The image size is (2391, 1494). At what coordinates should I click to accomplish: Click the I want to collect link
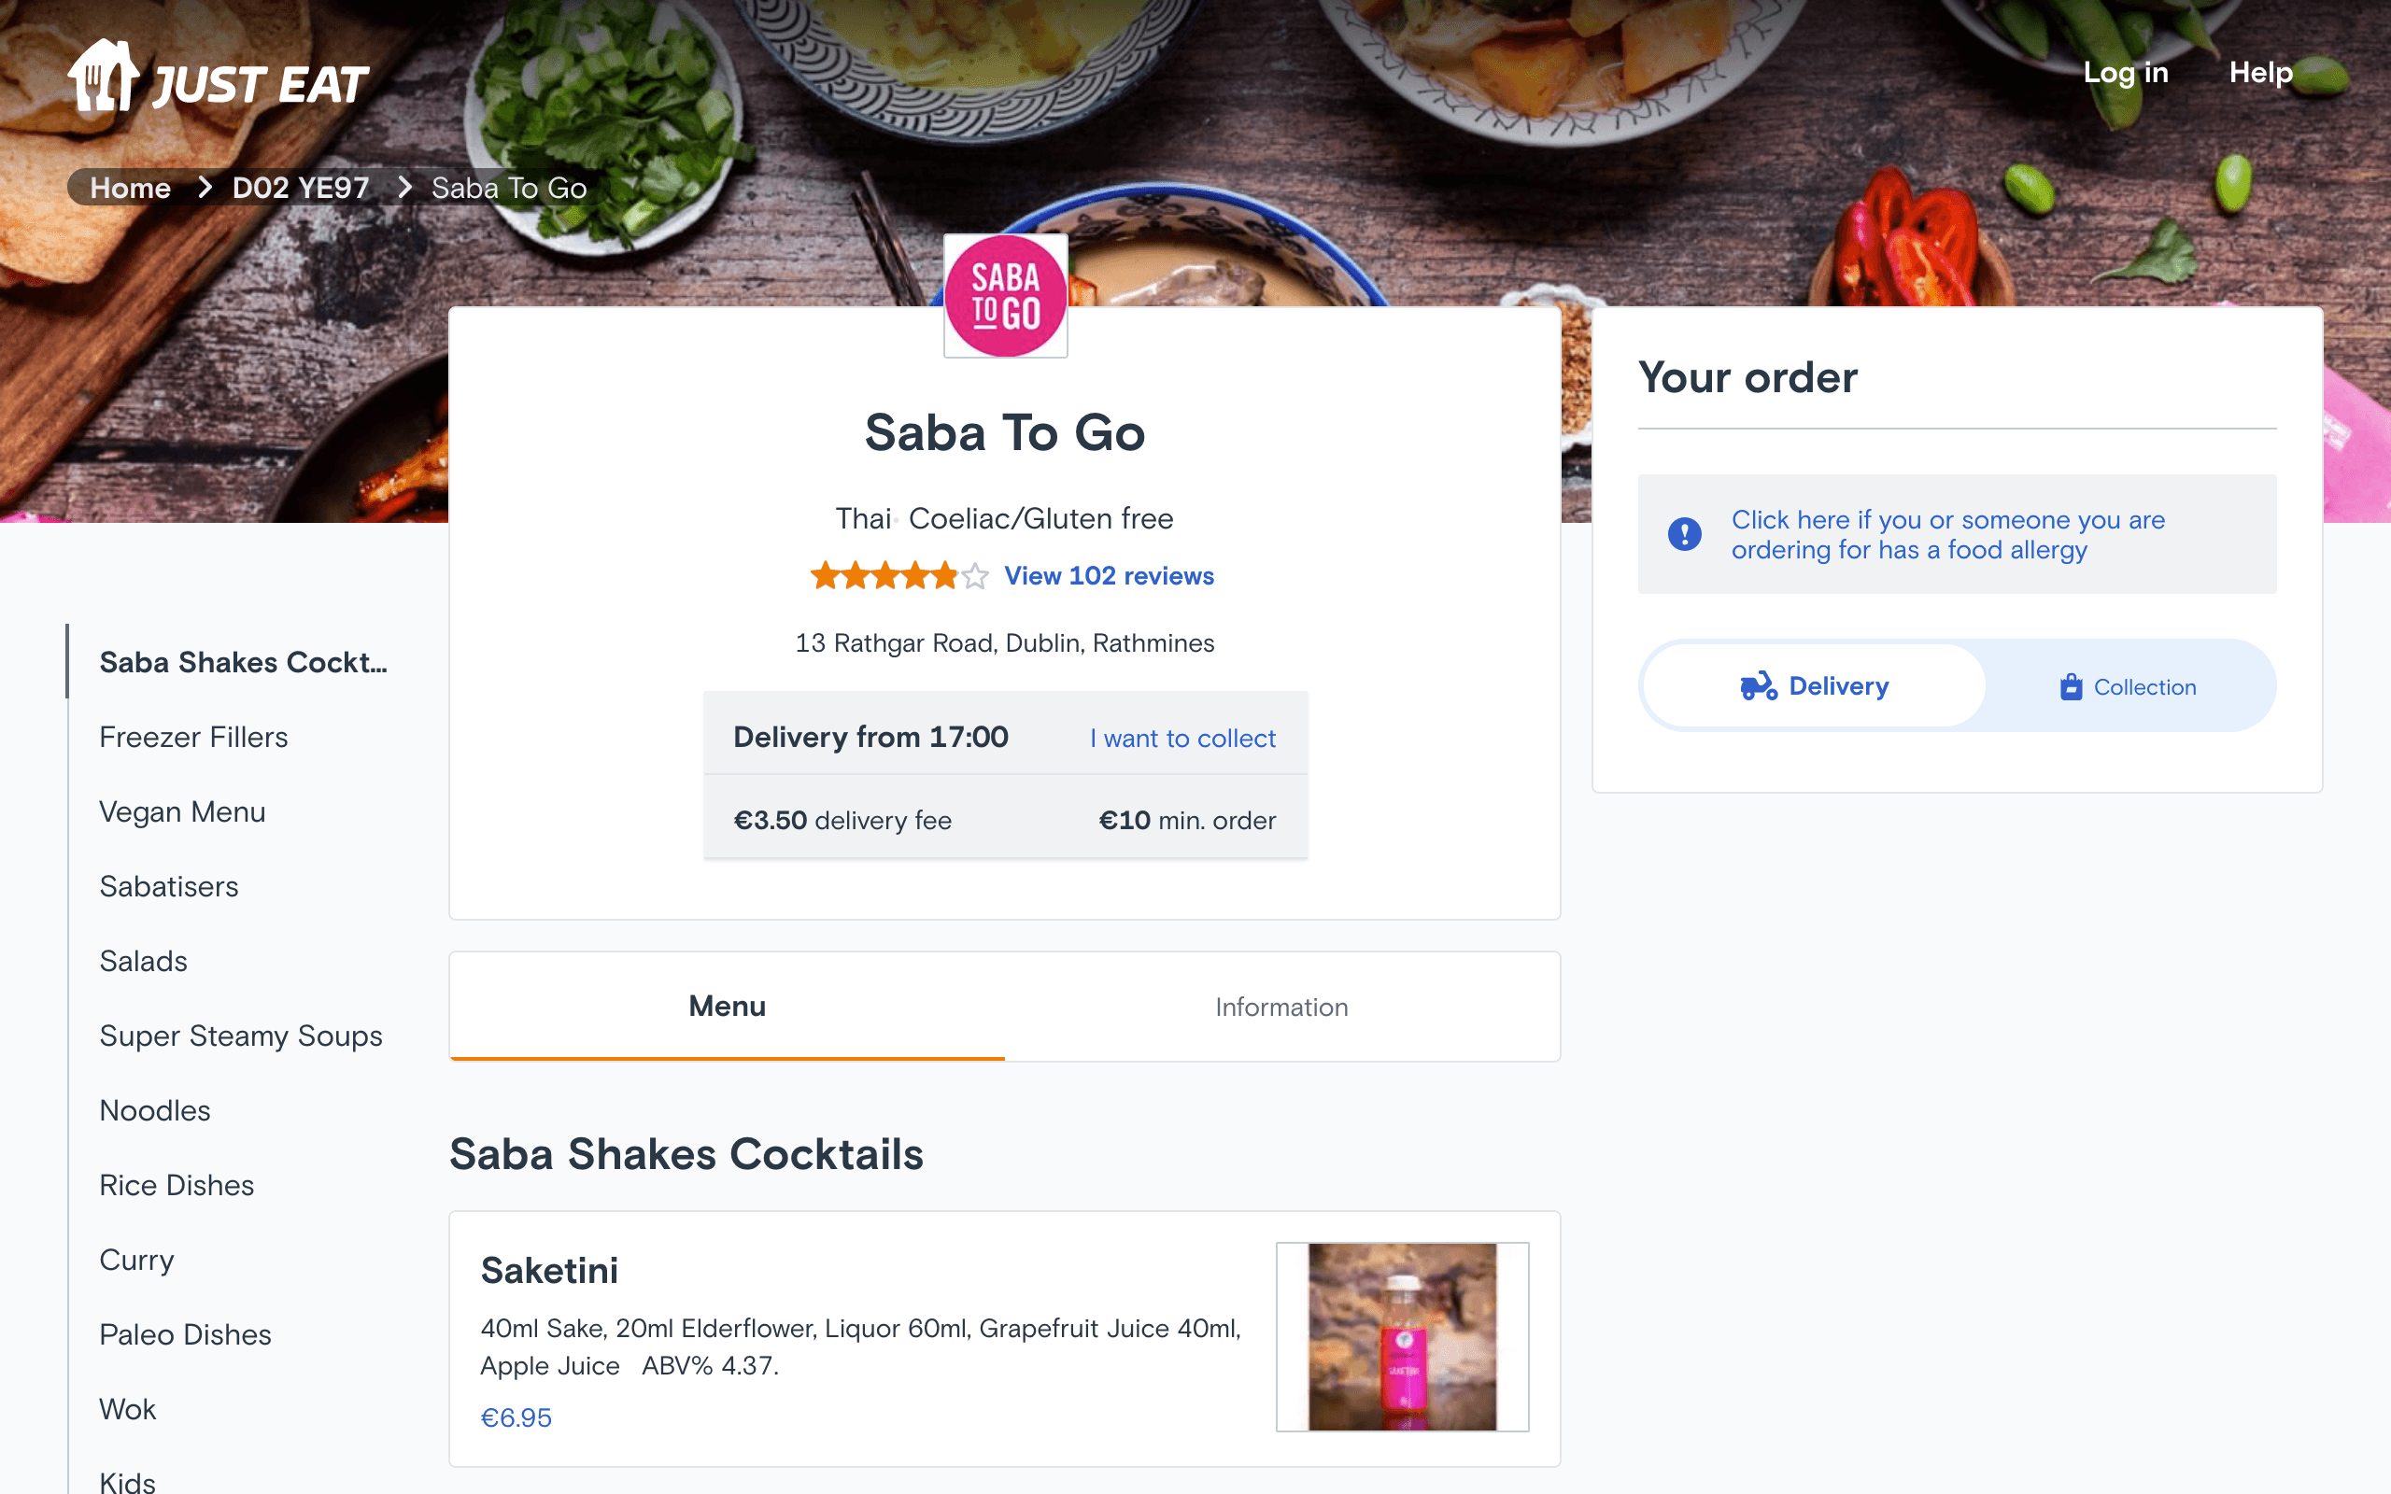[1182, 738]
